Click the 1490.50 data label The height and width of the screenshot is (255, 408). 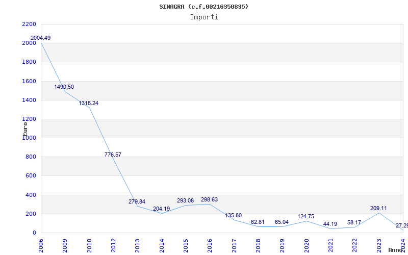click(x=64, y=87)
